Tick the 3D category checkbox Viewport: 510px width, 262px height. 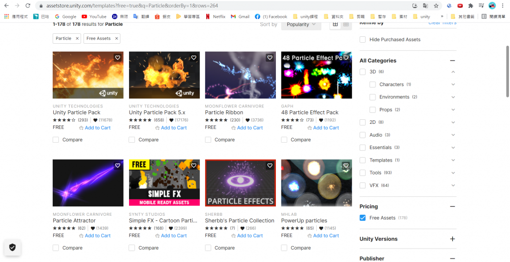click(363, 72)
